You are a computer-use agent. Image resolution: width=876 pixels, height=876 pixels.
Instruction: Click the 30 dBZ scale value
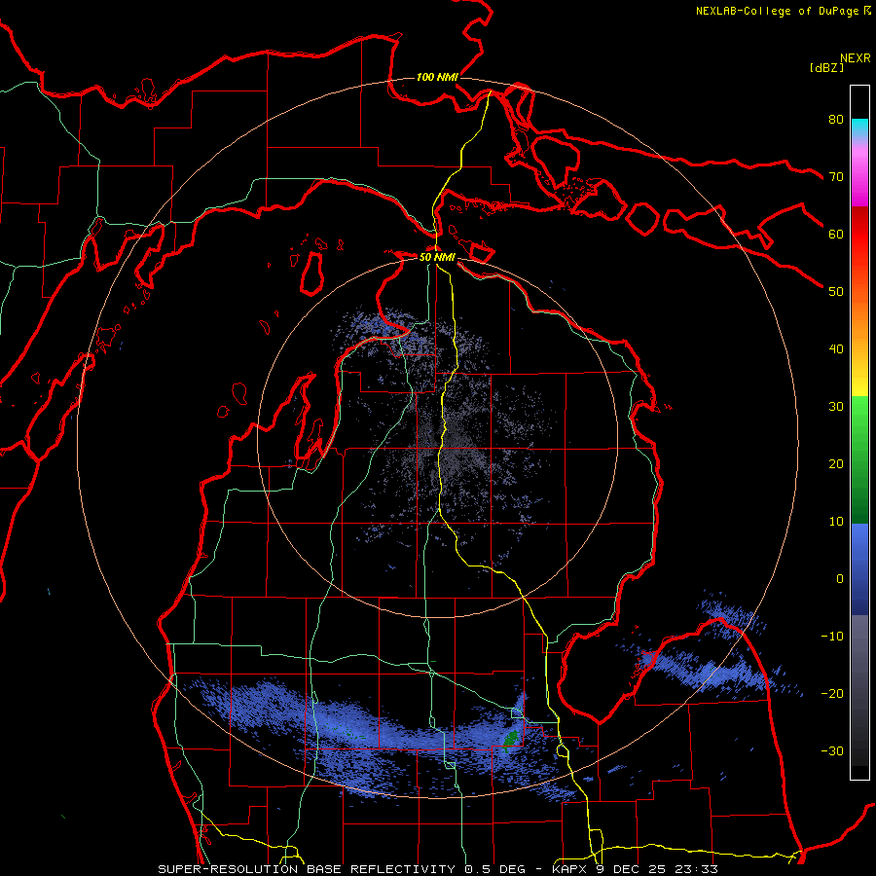click(836, 407)
